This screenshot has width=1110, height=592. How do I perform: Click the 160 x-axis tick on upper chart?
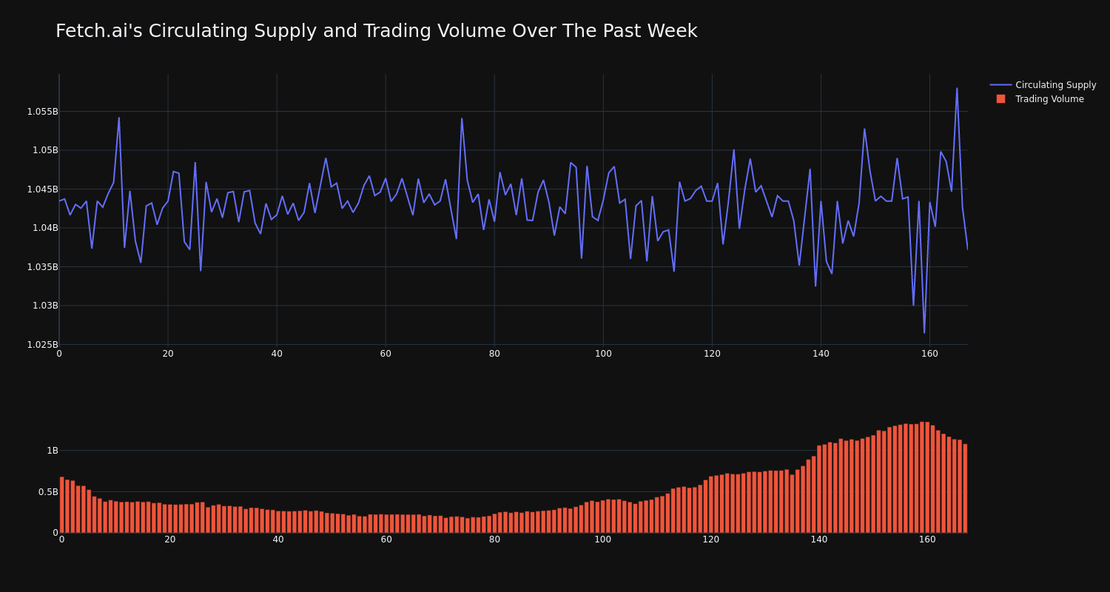[x=929, y=354]
